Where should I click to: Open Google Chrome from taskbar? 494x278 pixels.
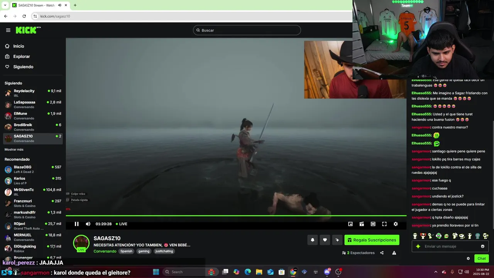pos(293,272)
